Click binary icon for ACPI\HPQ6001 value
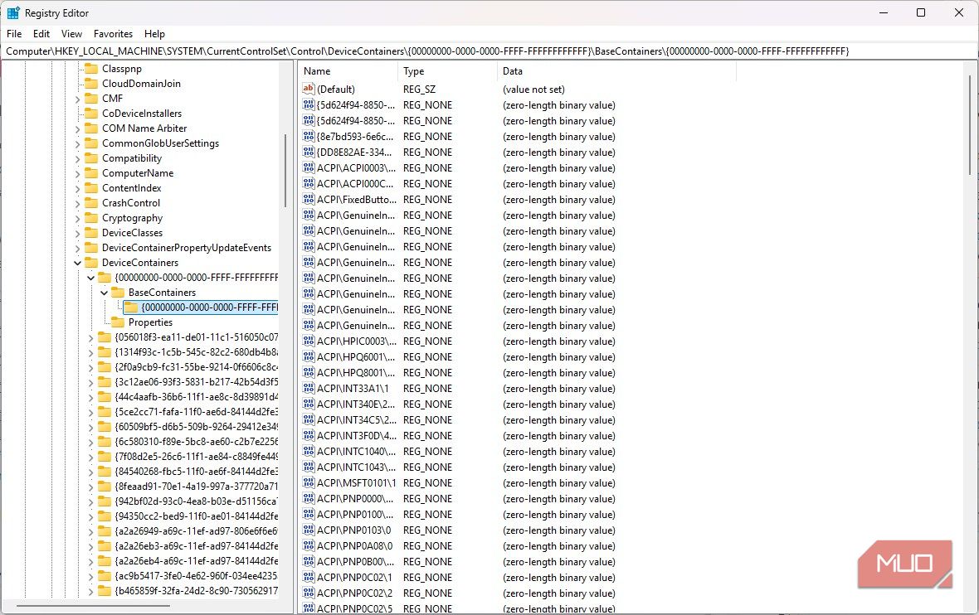979x615 pixels. coord(309,356)
